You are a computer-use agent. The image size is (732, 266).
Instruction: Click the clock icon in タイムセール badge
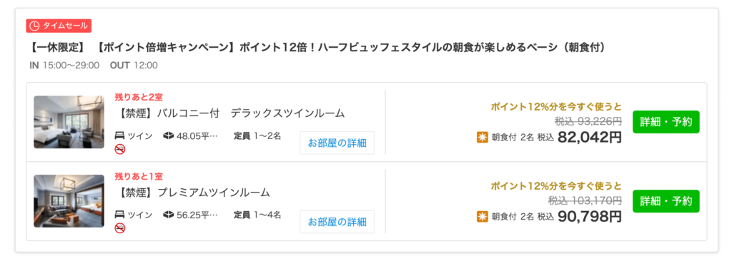click(34, 26)
